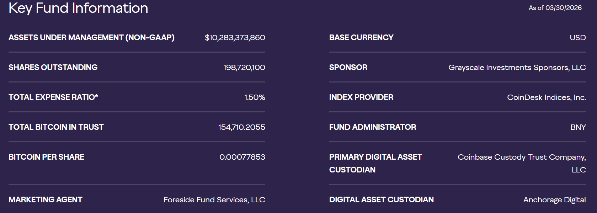The image size is (597, 213).
Task: Select the Anchorage Digital custodian value
Action: [554, 200]
